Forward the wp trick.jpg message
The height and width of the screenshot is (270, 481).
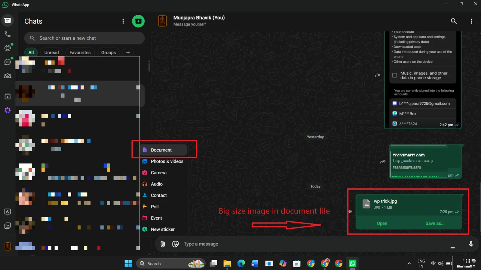click(x=350, y=211)
